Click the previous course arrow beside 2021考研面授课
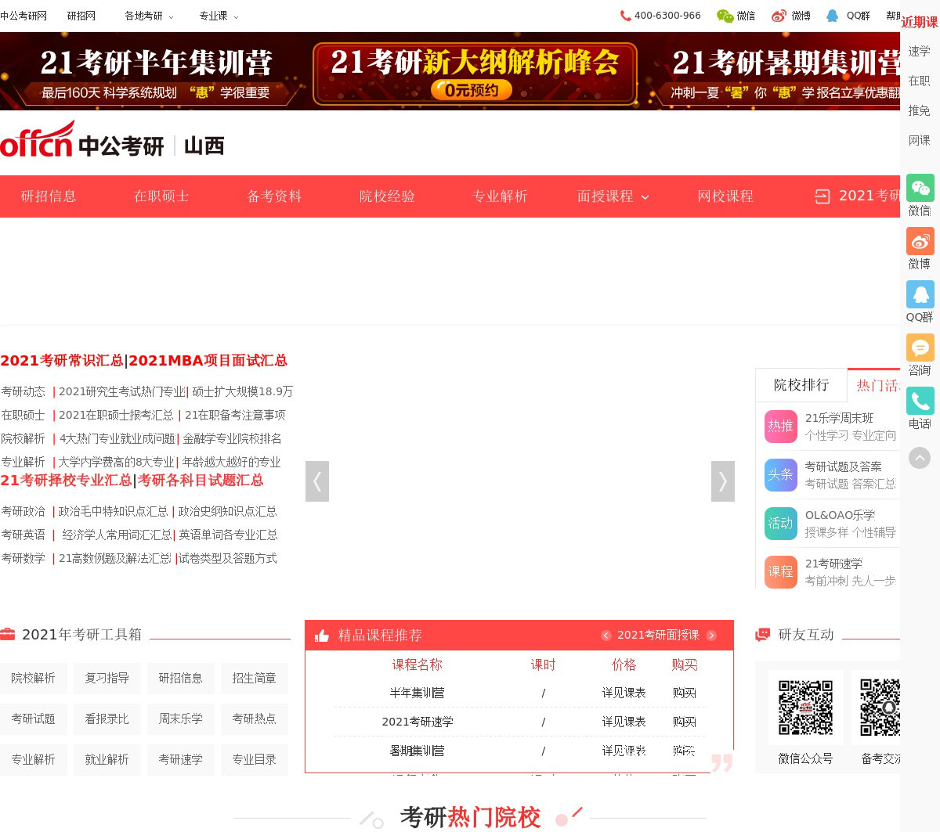Image resolution: width=940 pixels, height=832 pixels. [606, 636]
